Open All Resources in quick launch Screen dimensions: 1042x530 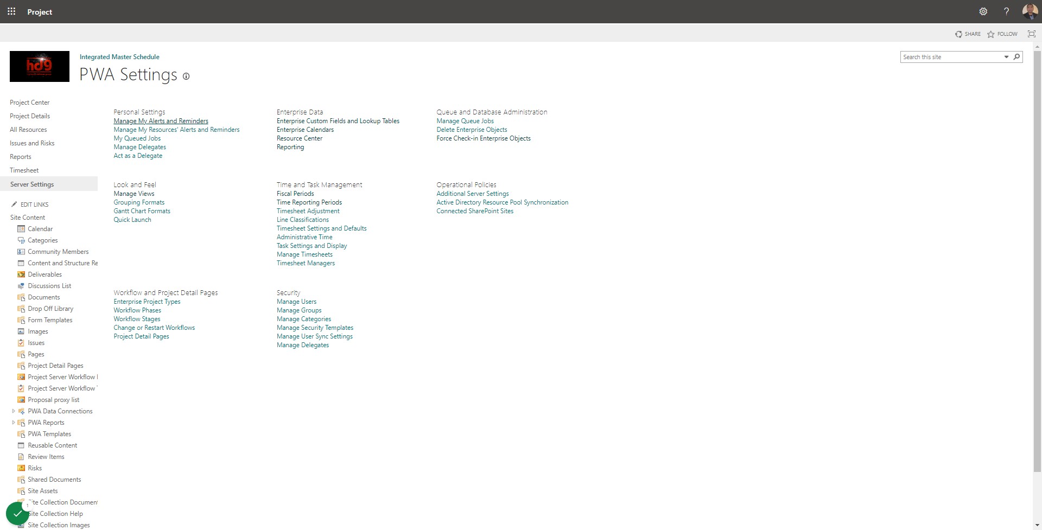click(28, 130)
